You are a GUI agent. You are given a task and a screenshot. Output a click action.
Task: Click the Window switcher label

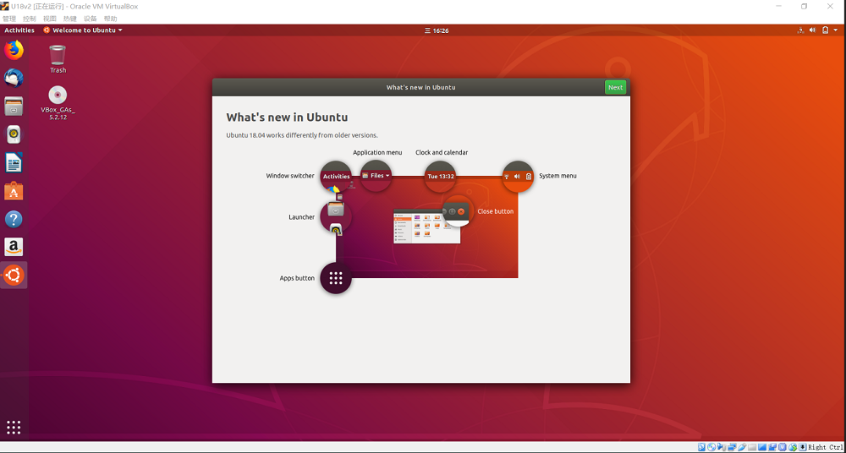click(x=290, y=176)
